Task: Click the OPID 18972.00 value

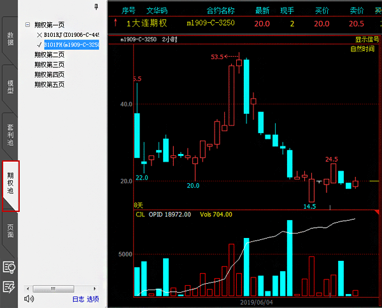Action: pyautogui.click(x=170, y=214)
